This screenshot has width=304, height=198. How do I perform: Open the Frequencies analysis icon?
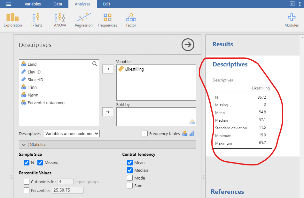pyautogui.click(x=107, y=19)
